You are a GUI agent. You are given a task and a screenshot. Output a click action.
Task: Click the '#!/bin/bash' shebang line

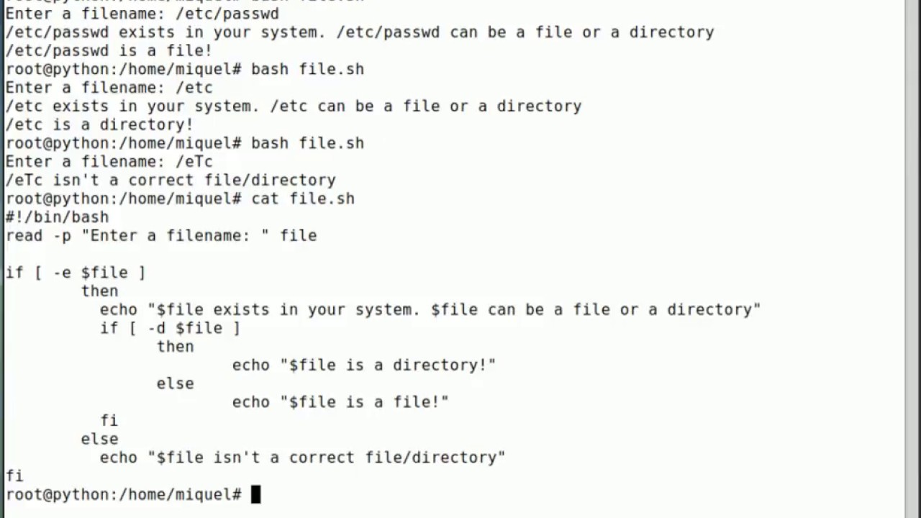(x=58, y=217)
